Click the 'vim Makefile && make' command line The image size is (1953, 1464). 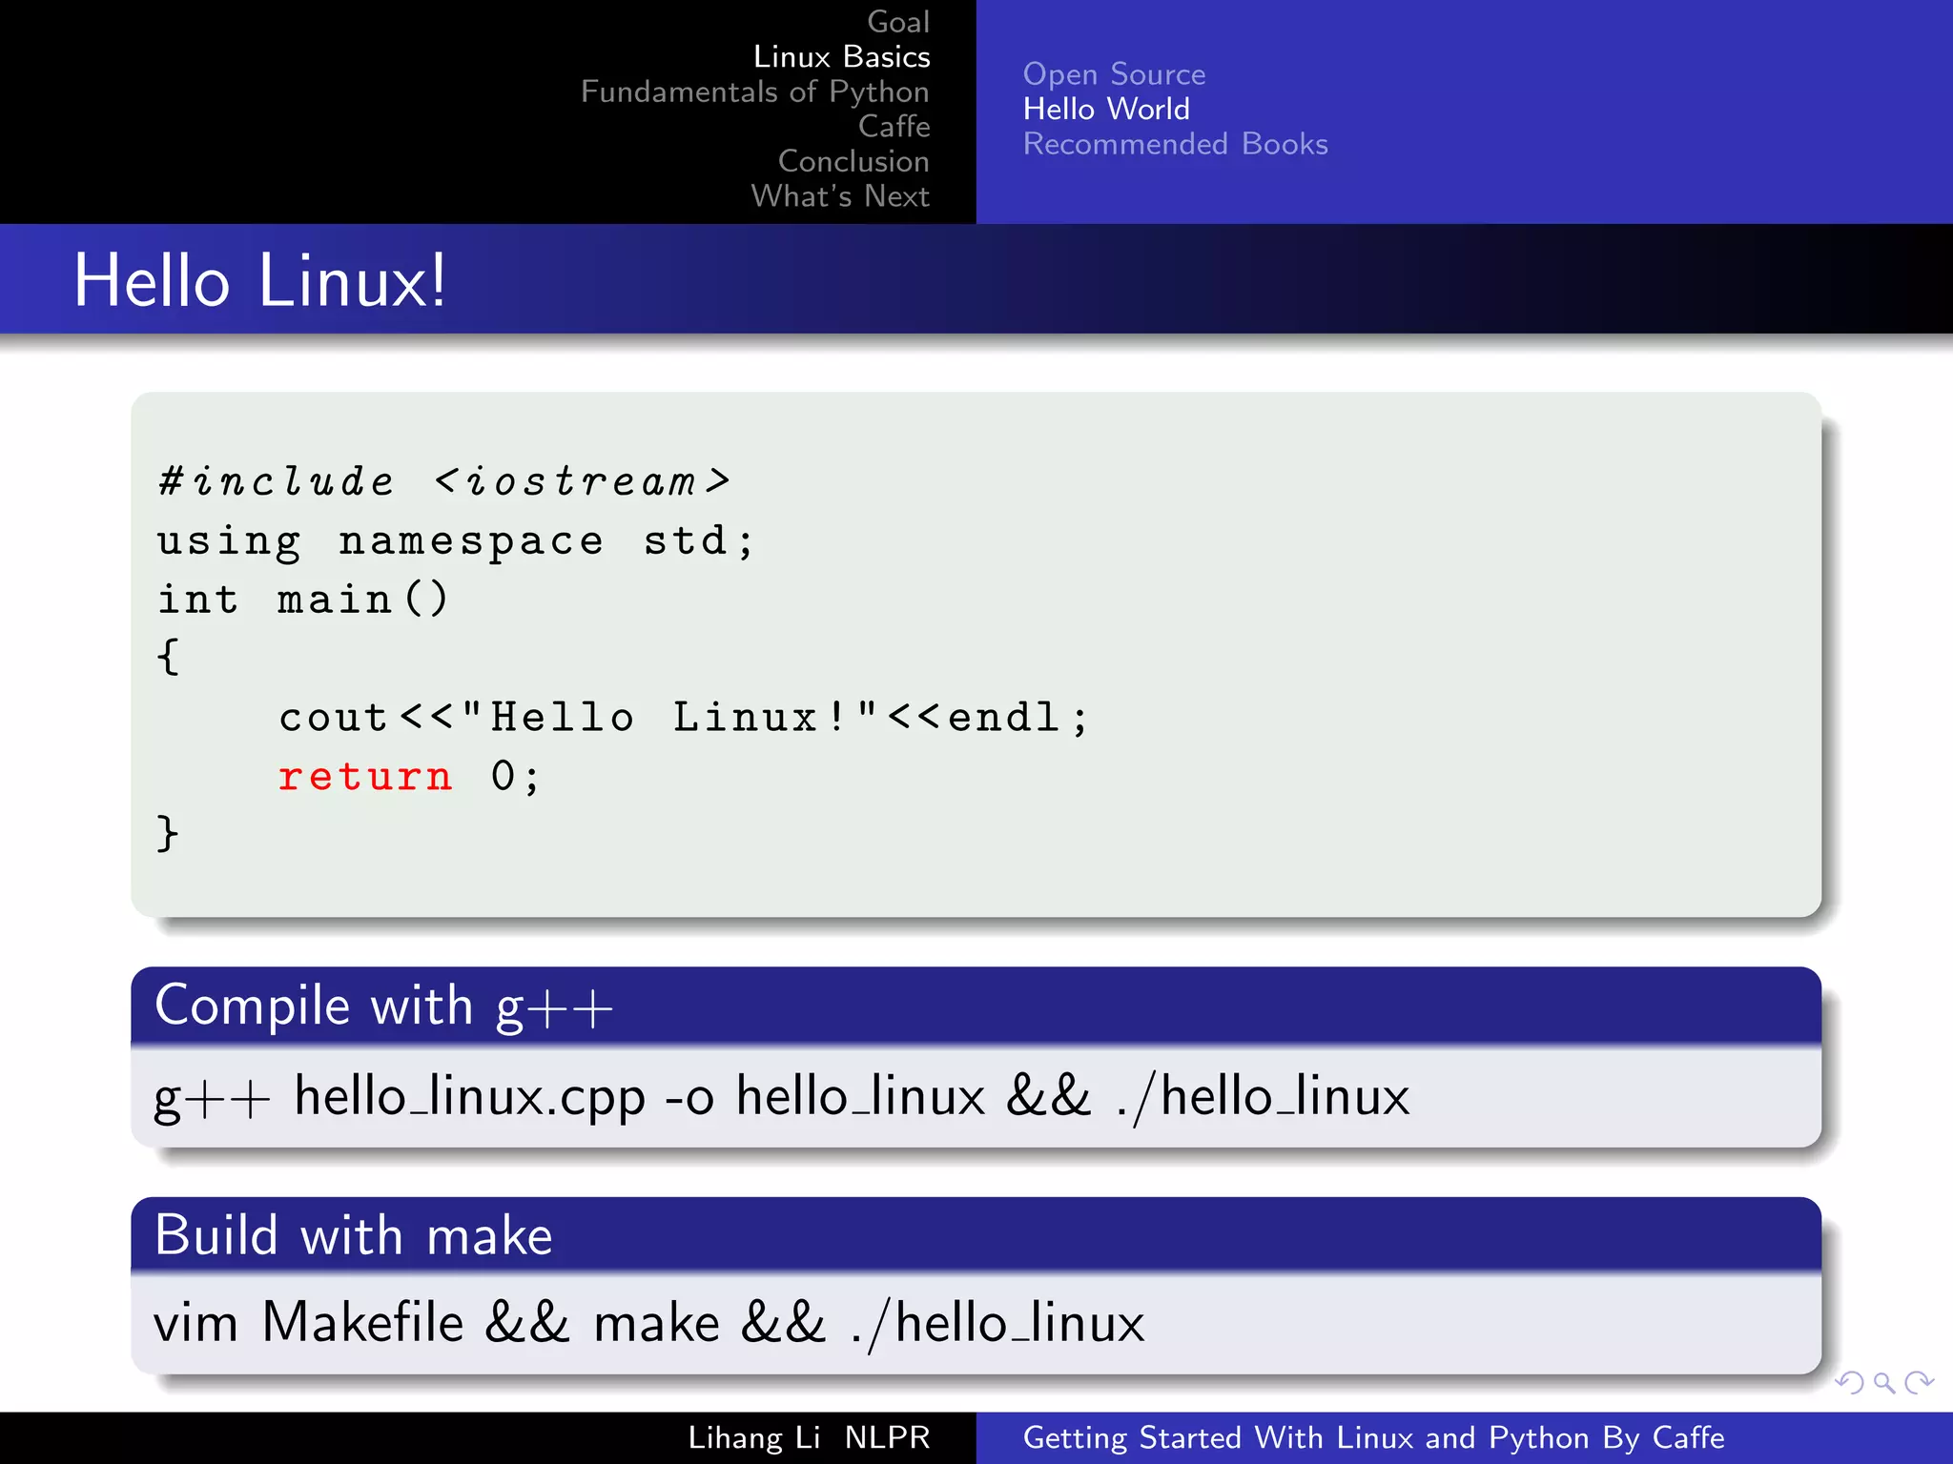point(649,1323)
